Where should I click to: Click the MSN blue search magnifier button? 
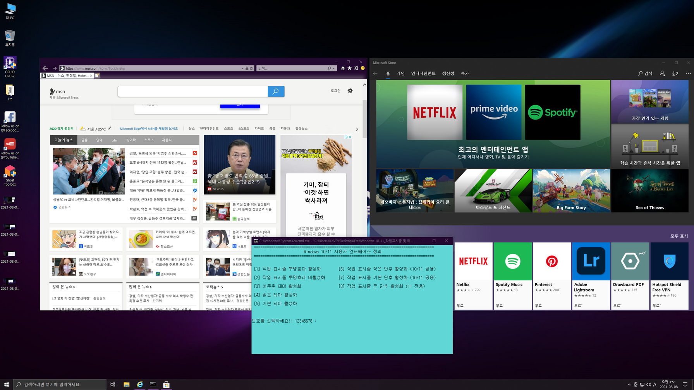tap(276, 91)
